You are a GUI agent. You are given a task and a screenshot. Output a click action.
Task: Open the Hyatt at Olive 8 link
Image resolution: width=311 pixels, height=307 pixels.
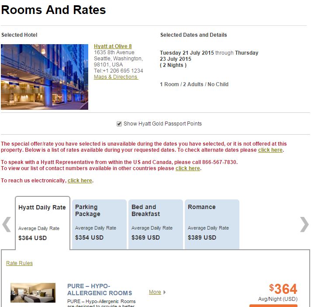[x=113, y=46]
